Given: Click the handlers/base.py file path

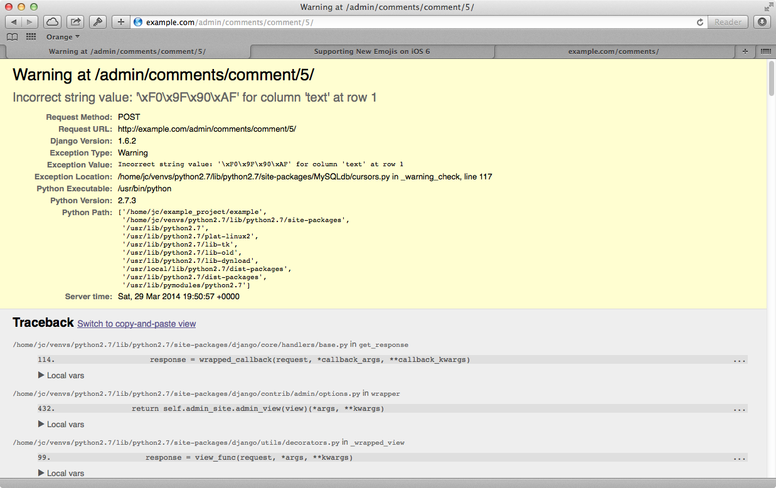Looking at the screenshot, I should click(x=180, y=345).
